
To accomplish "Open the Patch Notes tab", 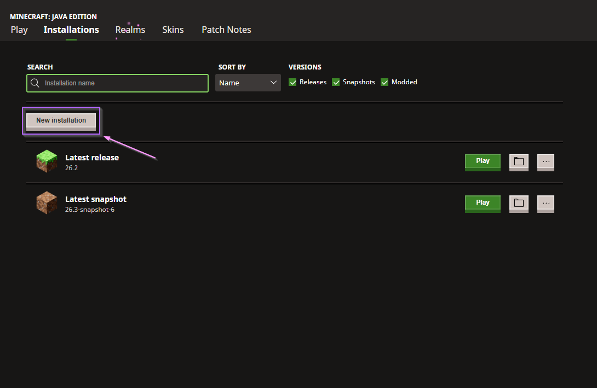I will [x=226, y=30].
